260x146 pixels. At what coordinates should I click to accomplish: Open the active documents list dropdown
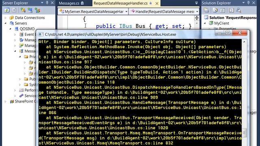[197, 3]
